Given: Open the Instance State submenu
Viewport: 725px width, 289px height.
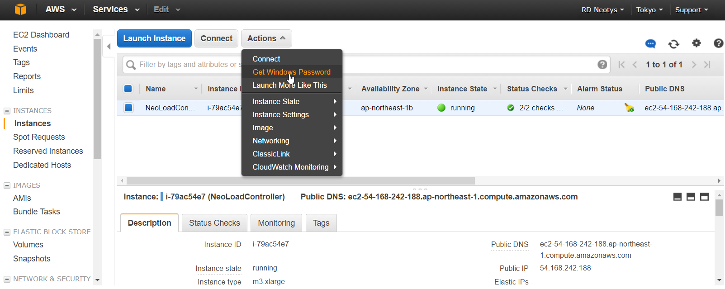Looking at the screenshot, I should (x=292, y=101).
